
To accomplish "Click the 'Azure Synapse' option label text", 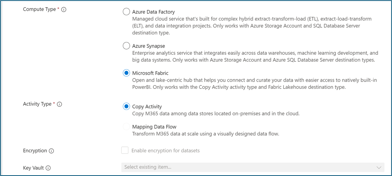I will click(x=149, y=46).
